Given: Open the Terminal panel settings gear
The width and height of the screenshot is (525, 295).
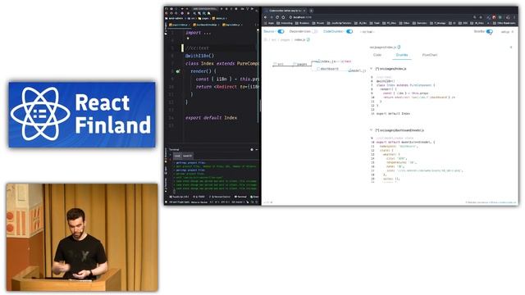Looking at the screenshot, I should tap(252, 149).
